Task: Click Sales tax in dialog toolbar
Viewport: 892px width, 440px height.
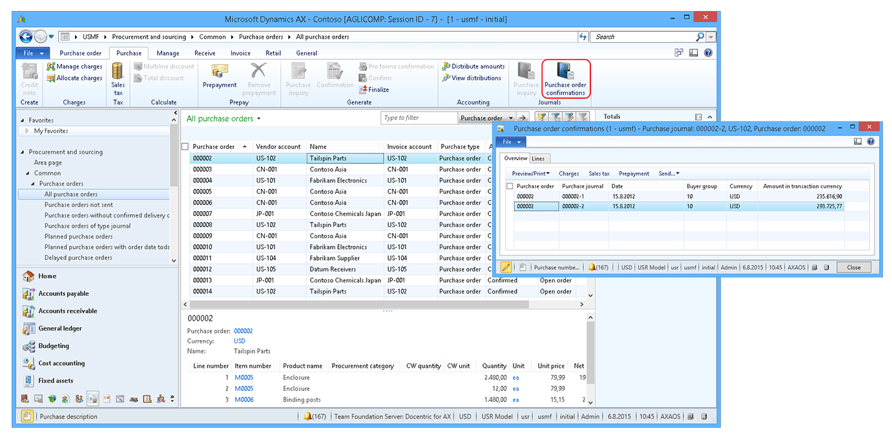Action: tap(599, 174)
